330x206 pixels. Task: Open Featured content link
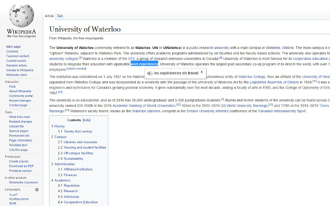click(18, 56)
